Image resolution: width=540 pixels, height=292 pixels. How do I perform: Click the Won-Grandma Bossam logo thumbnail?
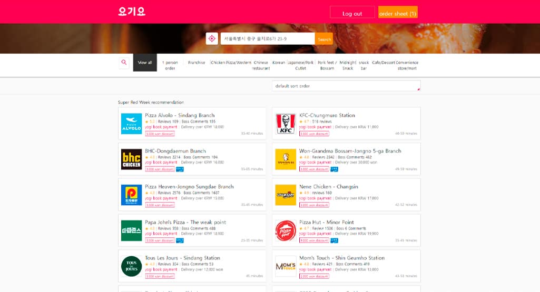[286, 159]
